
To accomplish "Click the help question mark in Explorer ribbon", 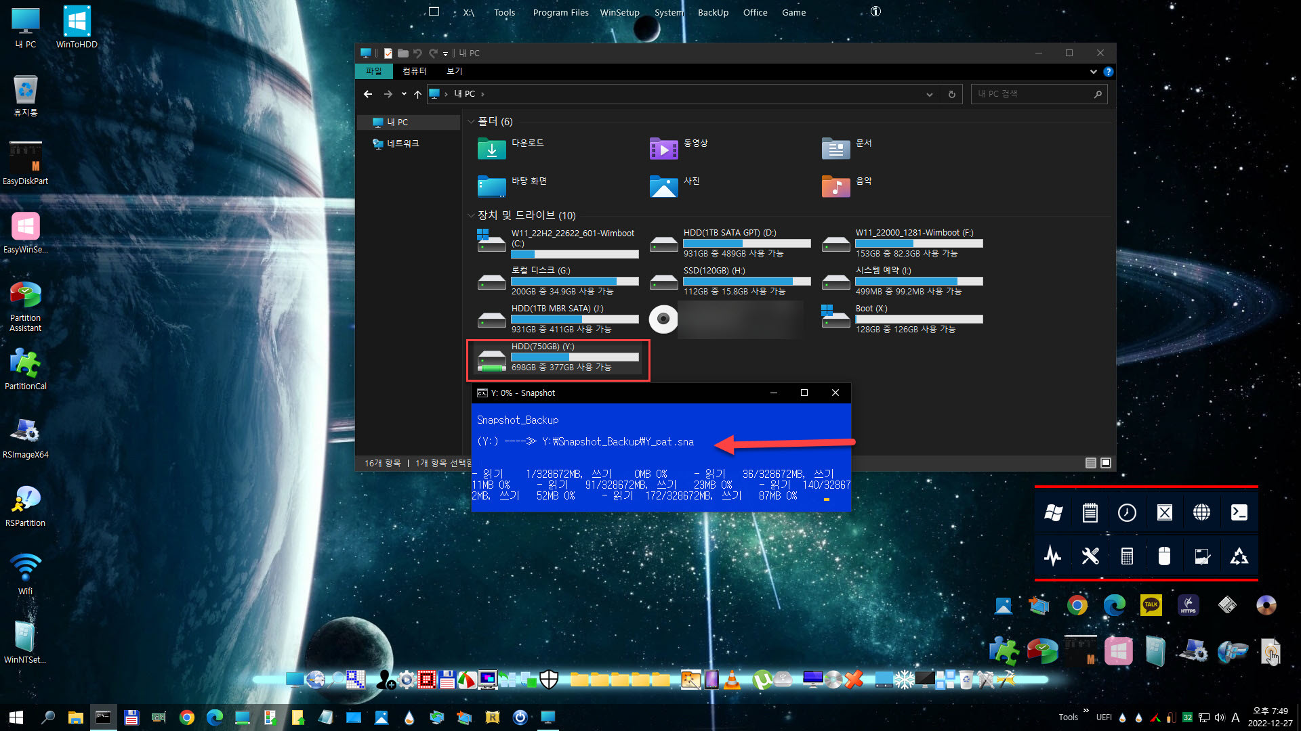I will [1108, 72].
